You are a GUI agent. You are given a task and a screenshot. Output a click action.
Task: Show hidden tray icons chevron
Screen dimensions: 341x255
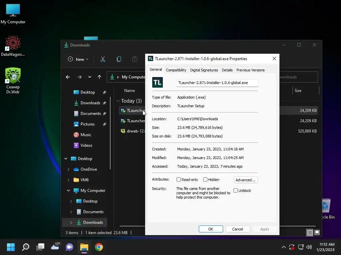tap(284, 247)
